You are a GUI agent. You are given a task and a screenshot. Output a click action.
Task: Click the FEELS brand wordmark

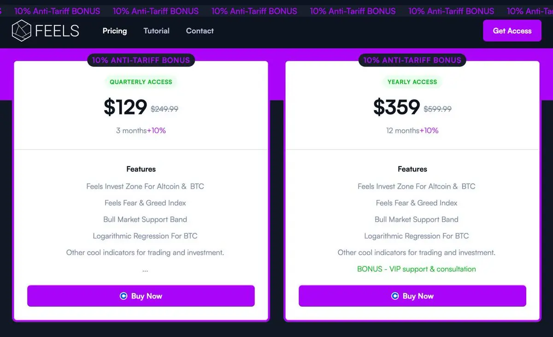pyautogui.click(x=57, y=31)
